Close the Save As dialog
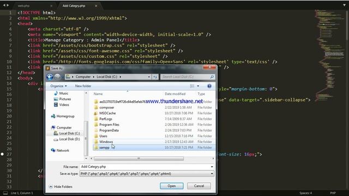The height and width of the screenshot is (196, 349). pos(209,67)
